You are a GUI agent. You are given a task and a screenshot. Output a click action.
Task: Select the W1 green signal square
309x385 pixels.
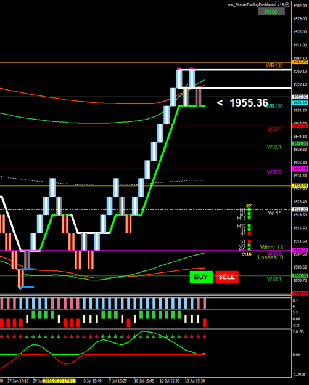[249, 245]
